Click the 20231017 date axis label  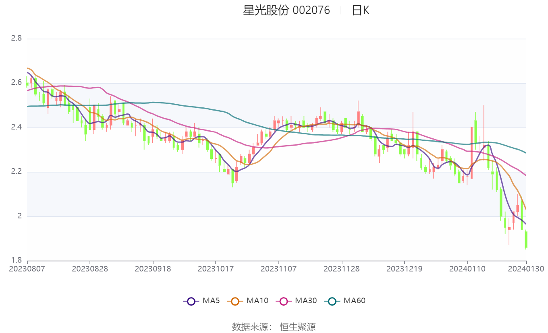click(x=216, y=269)
